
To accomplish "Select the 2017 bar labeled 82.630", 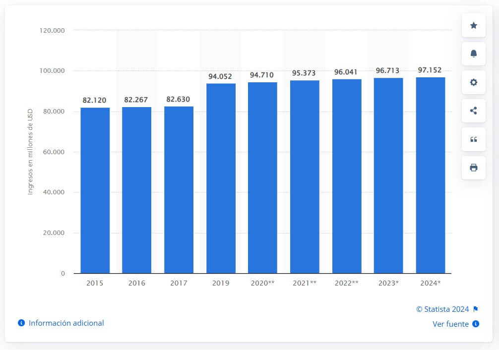I will 179,190.
